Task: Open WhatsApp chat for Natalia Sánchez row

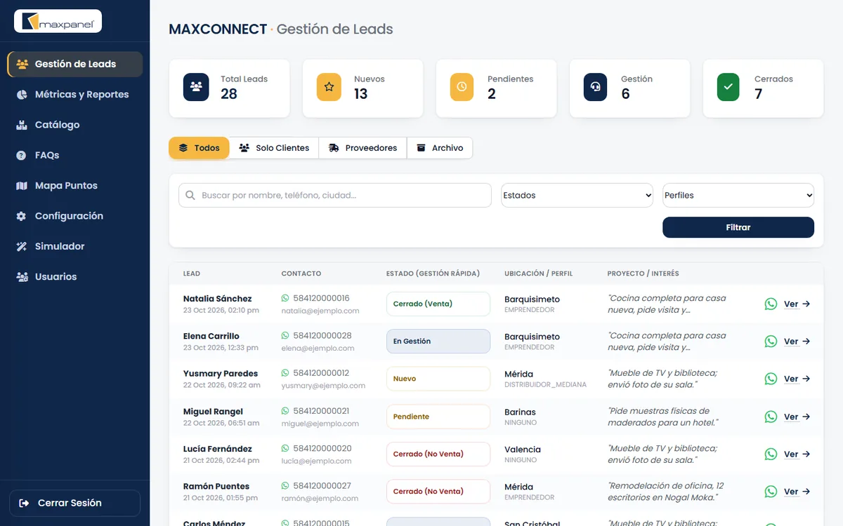Action: click(771, 304)
